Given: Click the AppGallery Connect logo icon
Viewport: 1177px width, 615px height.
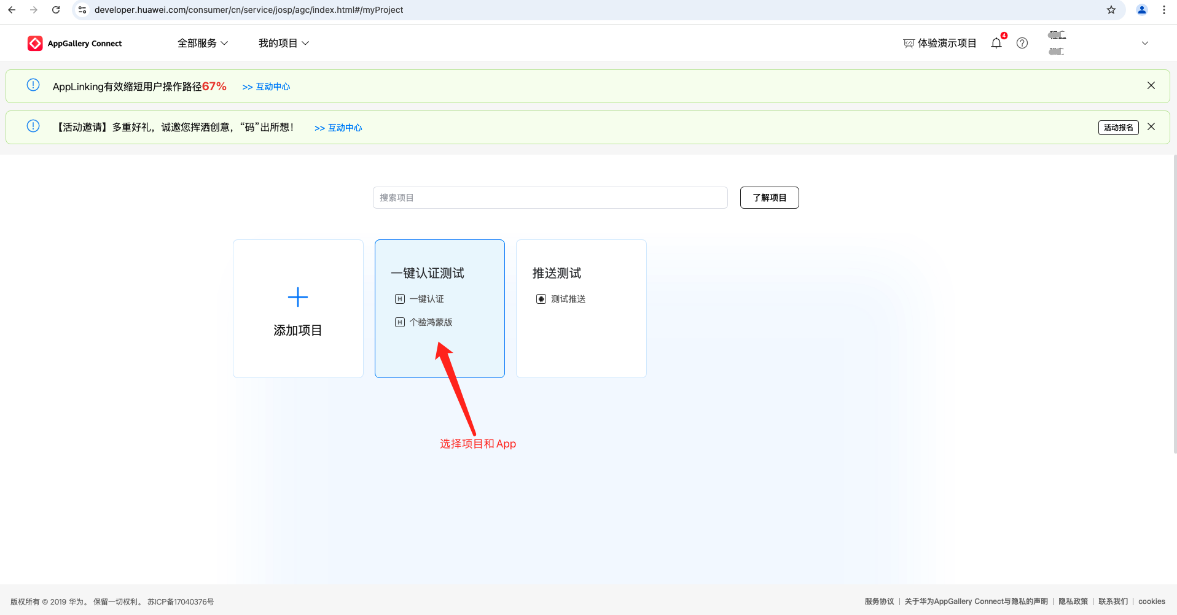Looking at the screenshot, I should (35, 43).
